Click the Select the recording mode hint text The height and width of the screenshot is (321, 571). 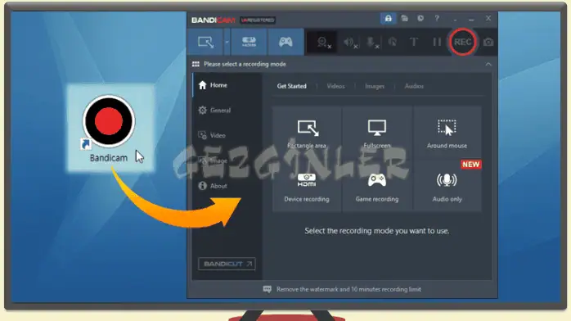click(377, 231)
